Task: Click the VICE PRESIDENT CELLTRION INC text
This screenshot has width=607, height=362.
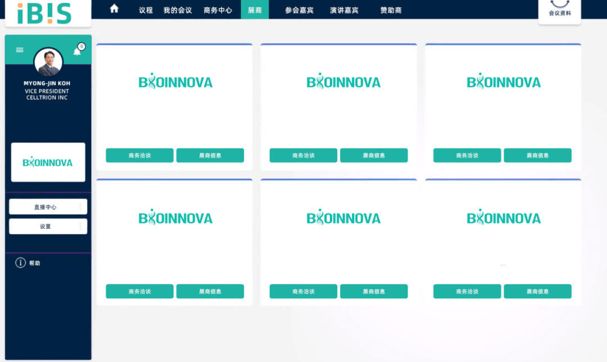Action: (x=47, y=94)
